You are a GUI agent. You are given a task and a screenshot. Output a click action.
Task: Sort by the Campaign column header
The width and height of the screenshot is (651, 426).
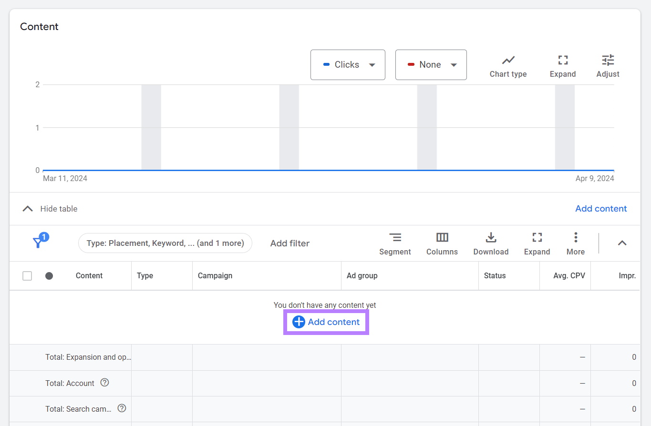tap(215, 276)
